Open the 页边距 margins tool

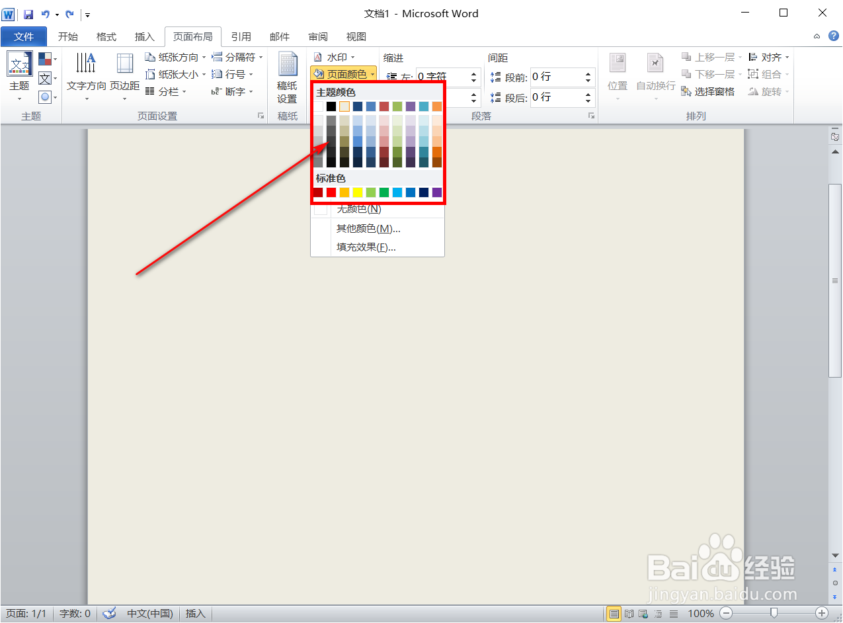click(125, 74)
